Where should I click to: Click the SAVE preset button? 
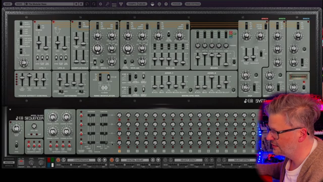pyautogui.click(x=19, y=4)
